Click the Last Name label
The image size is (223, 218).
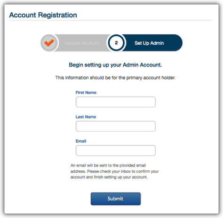pos(86,117)
